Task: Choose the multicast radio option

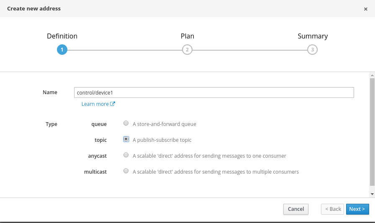Action: tap(126, 171)
